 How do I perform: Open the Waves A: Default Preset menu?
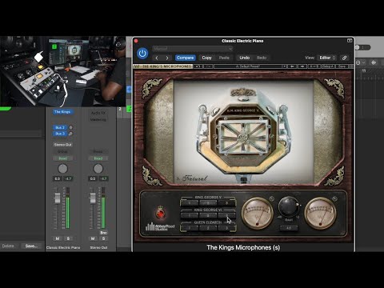pyautogui.click(x=250, y=66)
